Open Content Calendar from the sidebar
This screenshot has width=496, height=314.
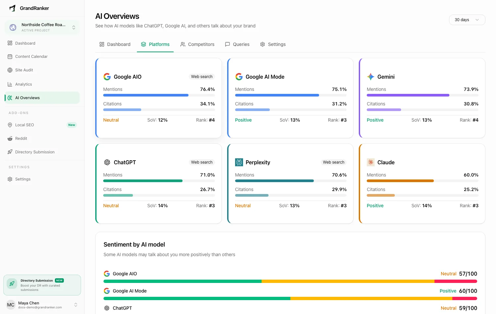[42, 57]
